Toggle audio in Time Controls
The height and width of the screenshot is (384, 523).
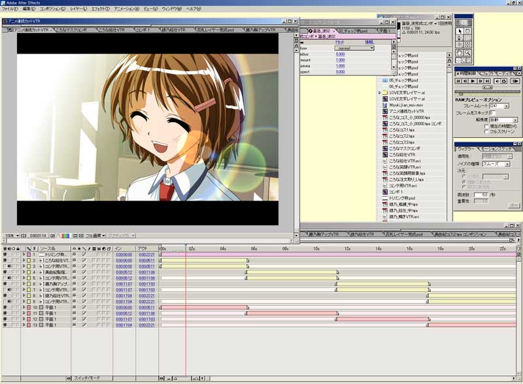pos(497,81)
